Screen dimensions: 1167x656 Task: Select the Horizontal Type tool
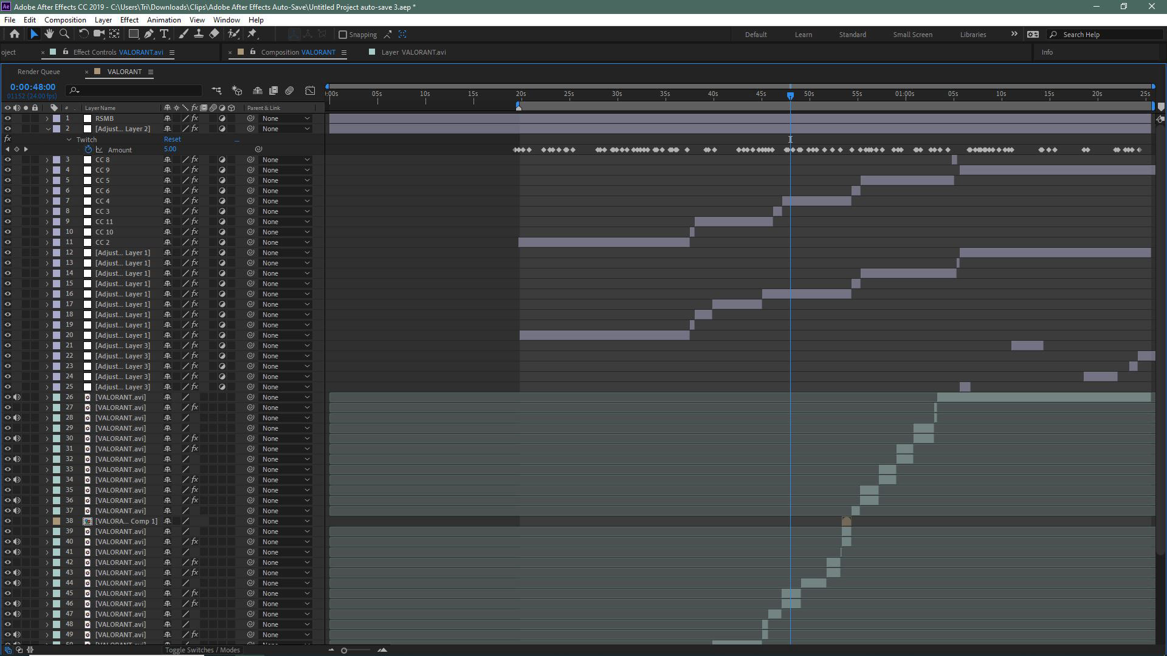pos(164,34)
